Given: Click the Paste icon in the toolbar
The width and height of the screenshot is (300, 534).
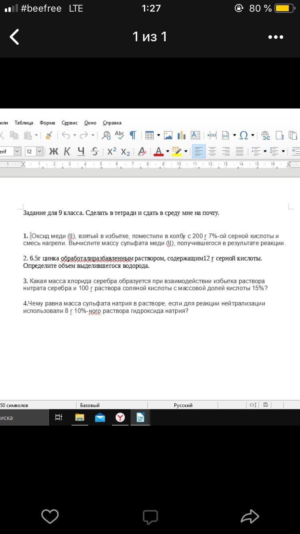Looking at the screenshot, I should 27,135.
